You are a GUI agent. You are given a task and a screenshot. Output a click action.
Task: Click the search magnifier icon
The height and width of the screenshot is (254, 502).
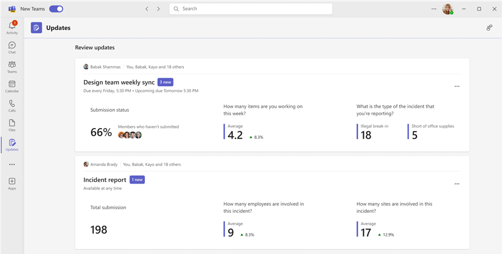coord(176,9)
